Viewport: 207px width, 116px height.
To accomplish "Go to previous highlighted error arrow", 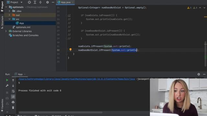I will coord(200,8).
